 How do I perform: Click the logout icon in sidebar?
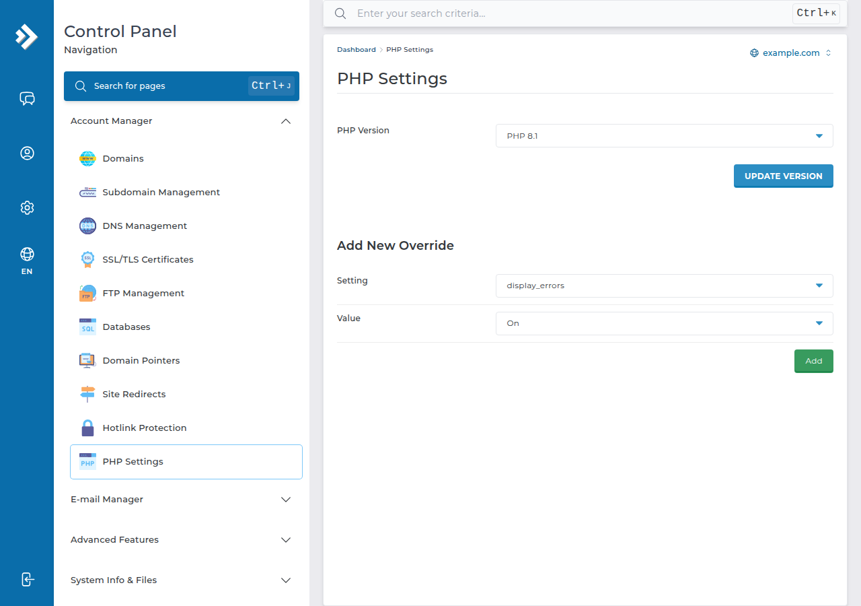point(27,579)
